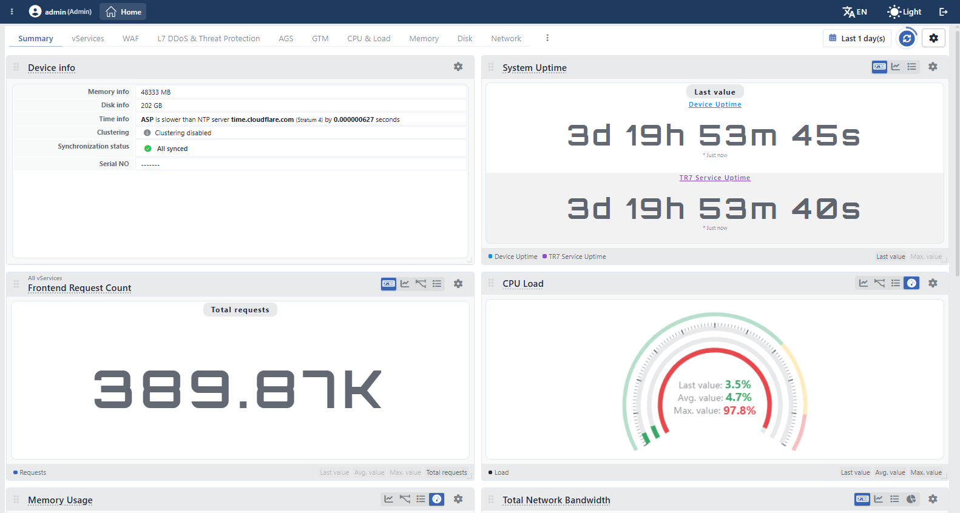960x513 pixels.
Task: Open the three-dot overflow menu beside Network tab
Action: pyautogui.click(x=547, y=38)
